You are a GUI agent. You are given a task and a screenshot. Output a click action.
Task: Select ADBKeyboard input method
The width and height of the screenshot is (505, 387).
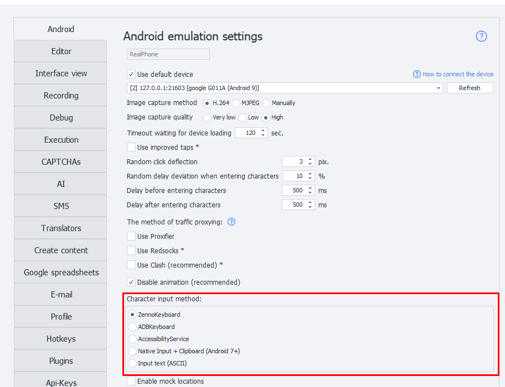(x=132, y=327)
